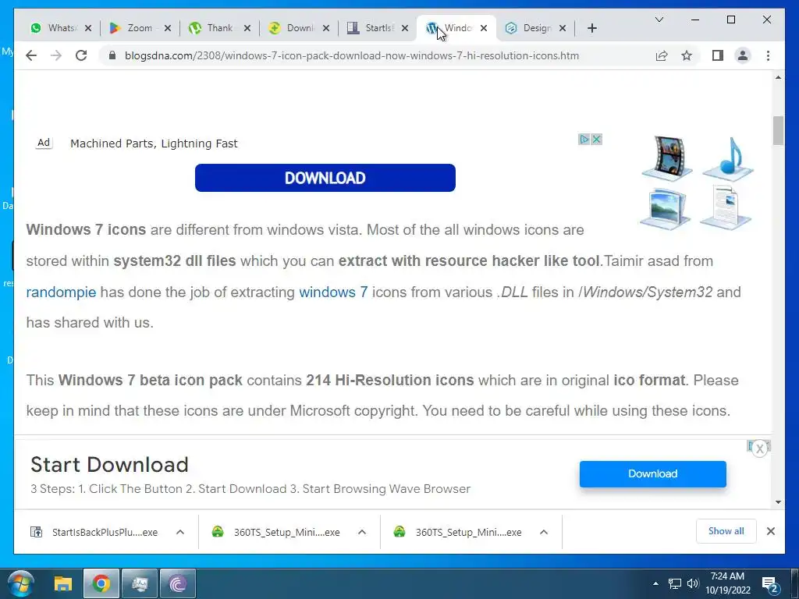This screenshot has width=799, height=599.
Task: Open the system monitor taskbar app
Action: point(140,583)
